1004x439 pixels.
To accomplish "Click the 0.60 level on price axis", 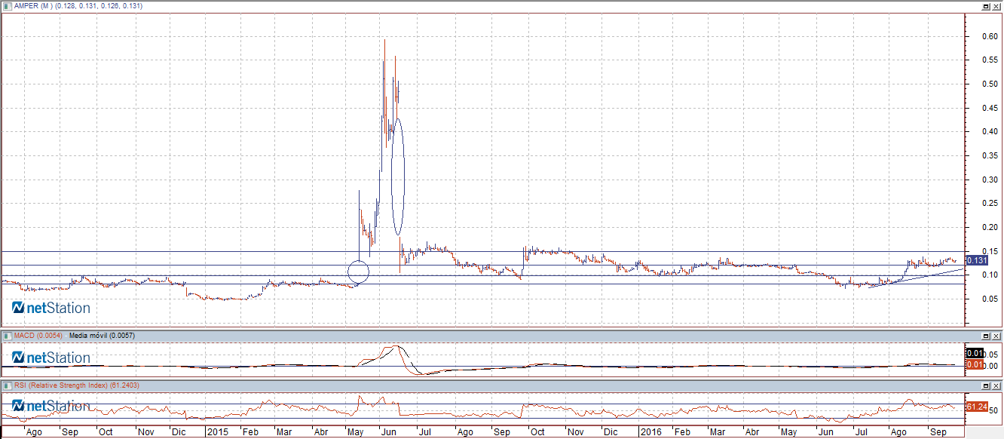I will 989,36.
